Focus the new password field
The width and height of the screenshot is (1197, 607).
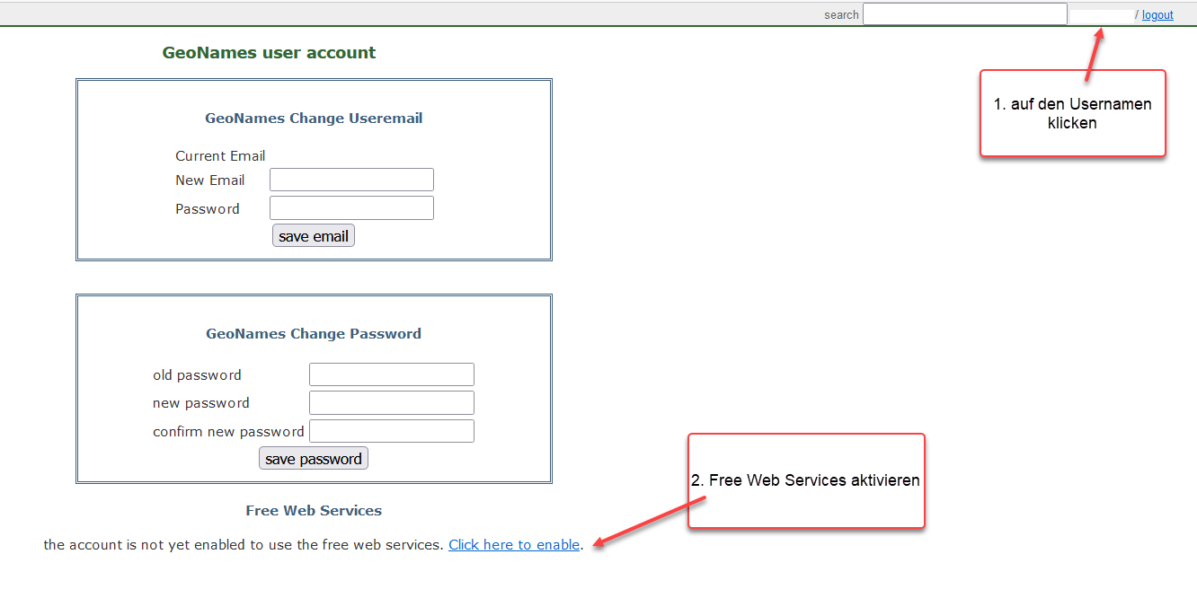[x=392, y=402]
